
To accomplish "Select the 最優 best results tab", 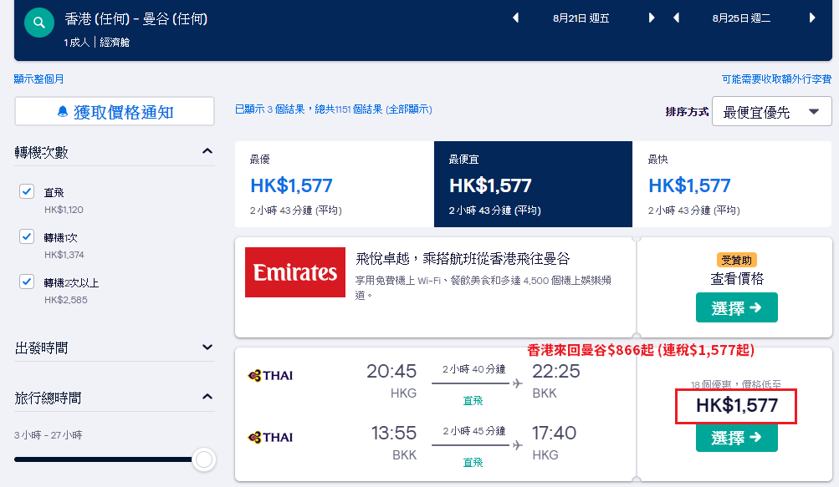I will [x=334, y=184].
